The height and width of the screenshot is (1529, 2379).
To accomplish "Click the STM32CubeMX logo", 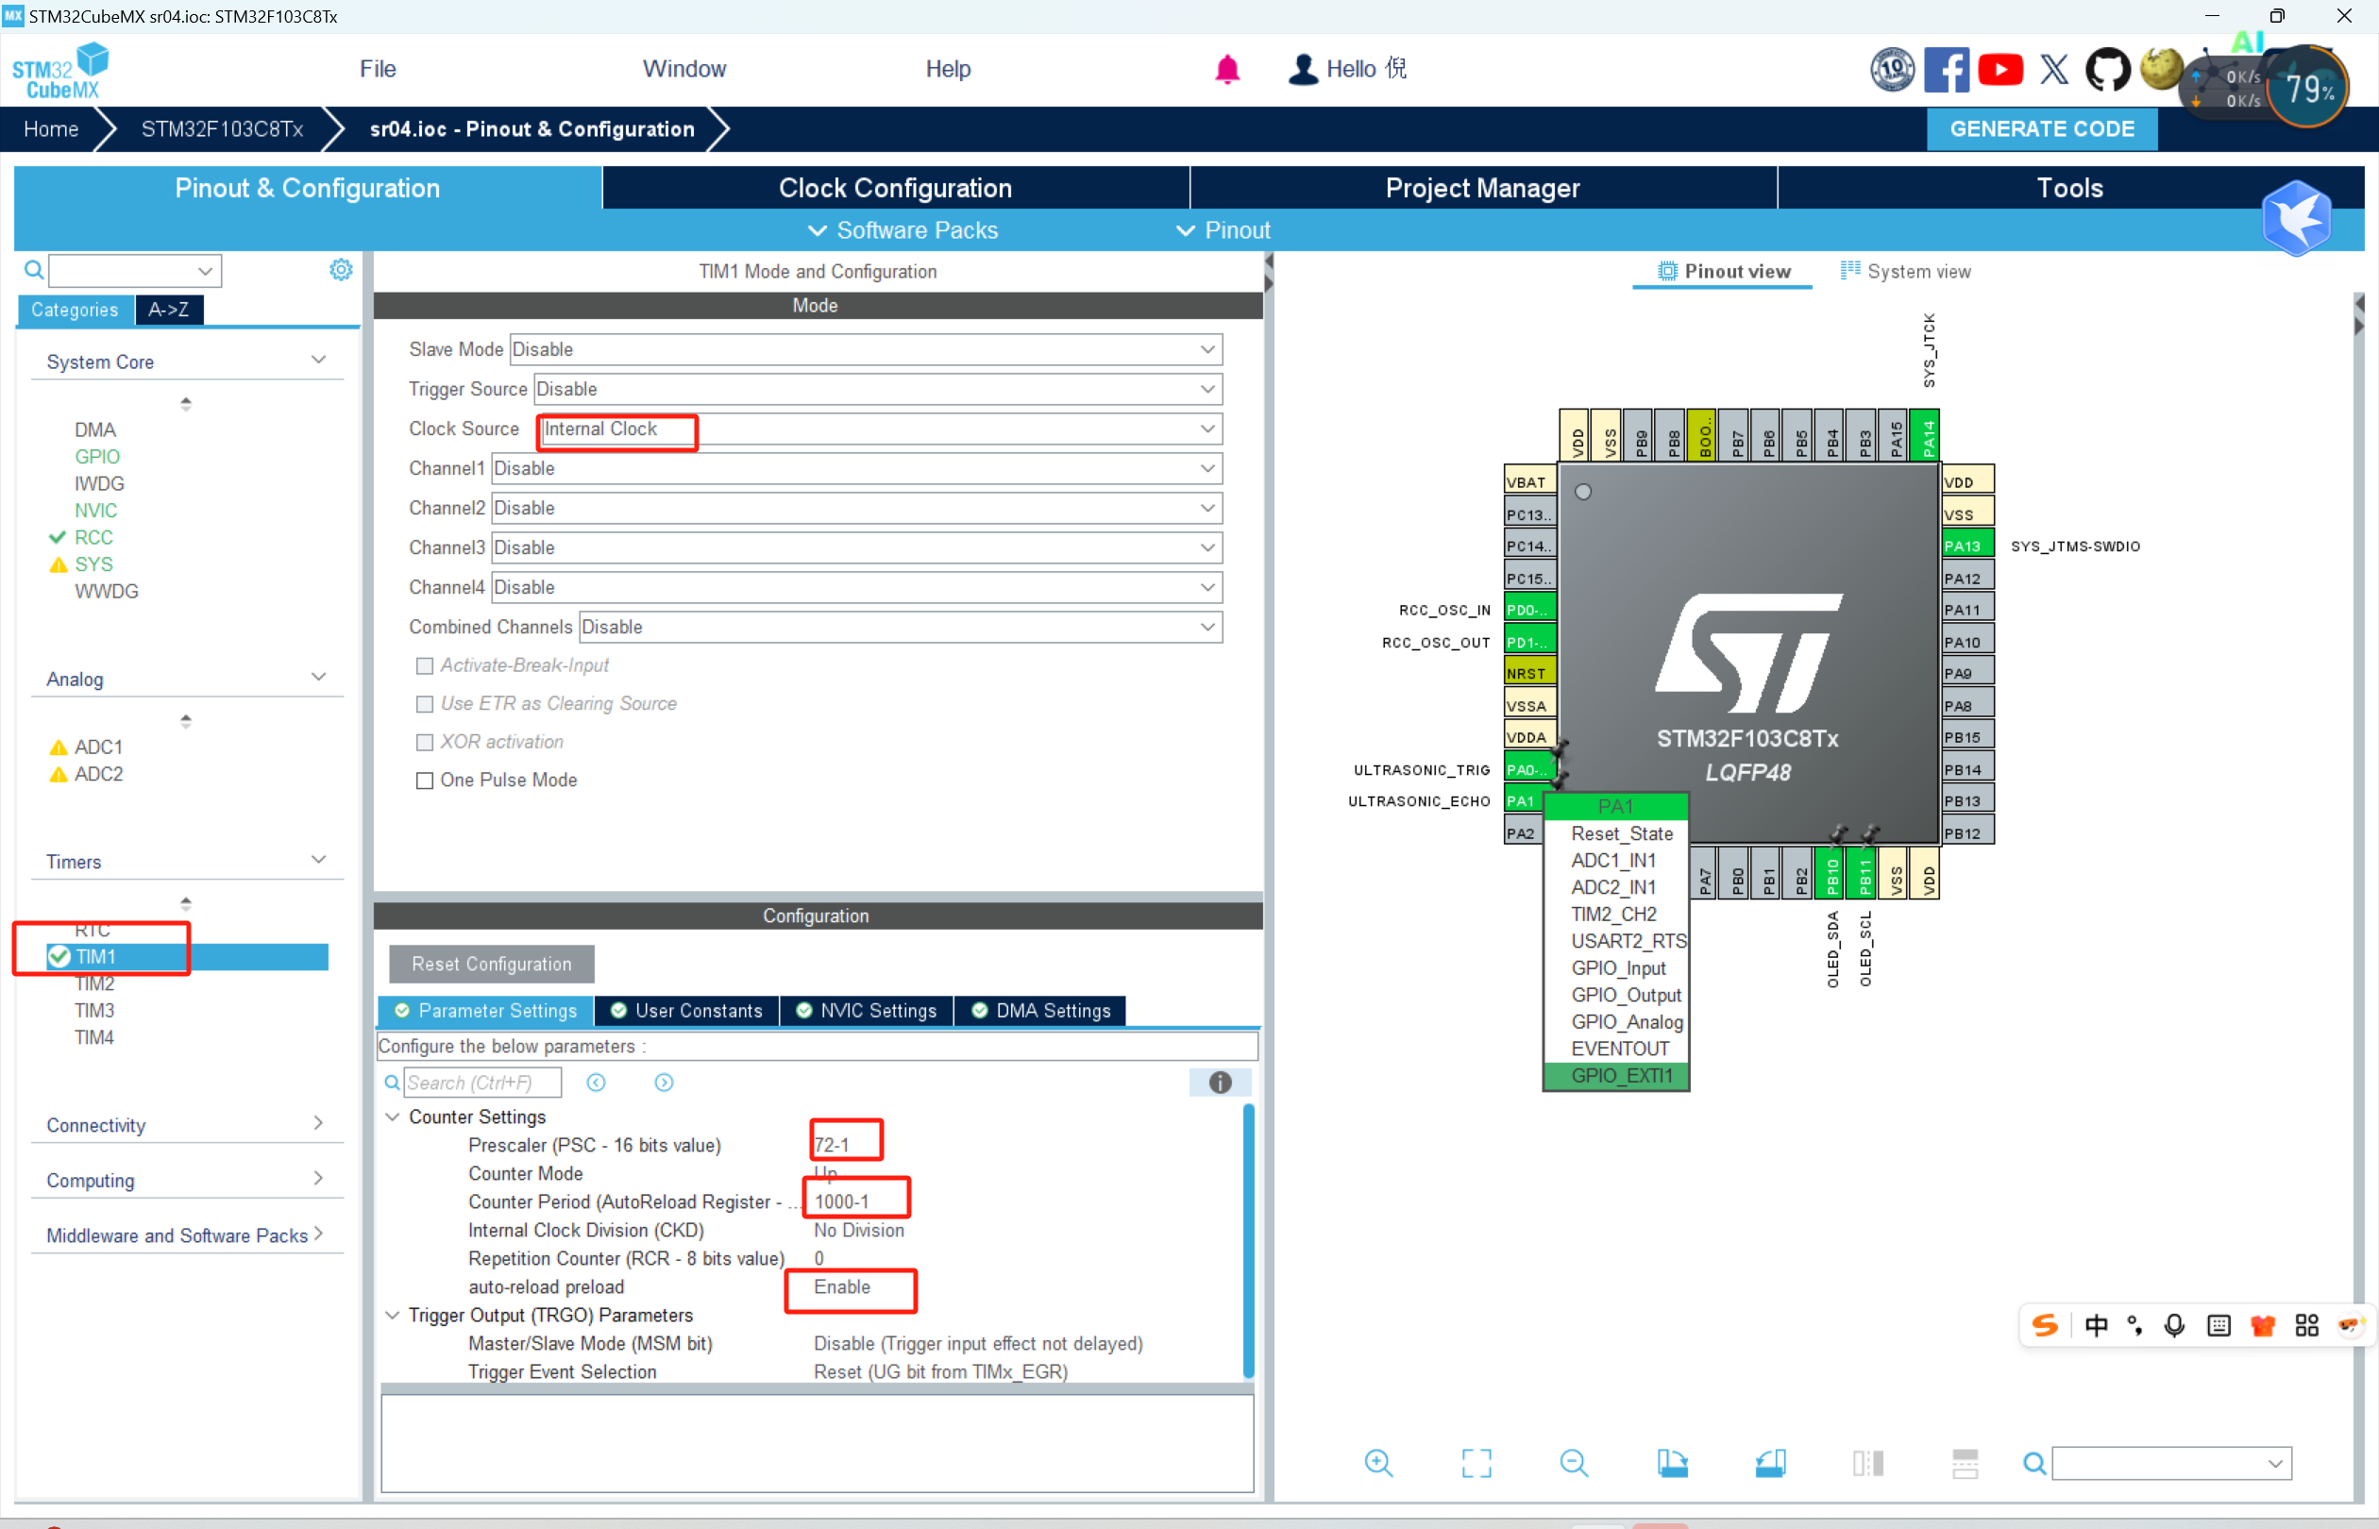I will click(59, 71).
